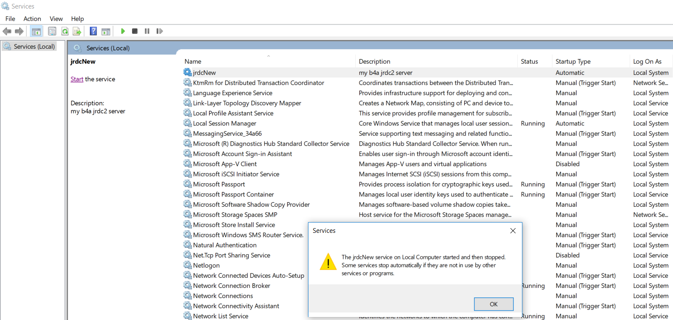Click the gear icon next to Microsoft Passport

pyautogui.click(x=187, y=184)
